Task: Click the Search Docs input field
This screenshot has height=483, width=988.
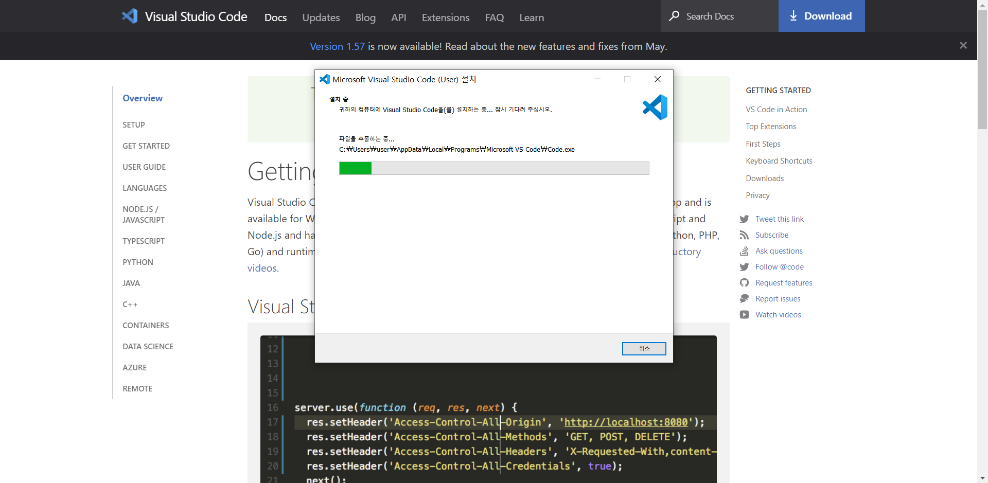Action: (719, 16)
